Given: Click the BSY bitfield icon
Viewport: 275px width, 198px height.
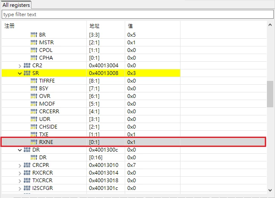Looking at the screenshot, I should point(34,89).
